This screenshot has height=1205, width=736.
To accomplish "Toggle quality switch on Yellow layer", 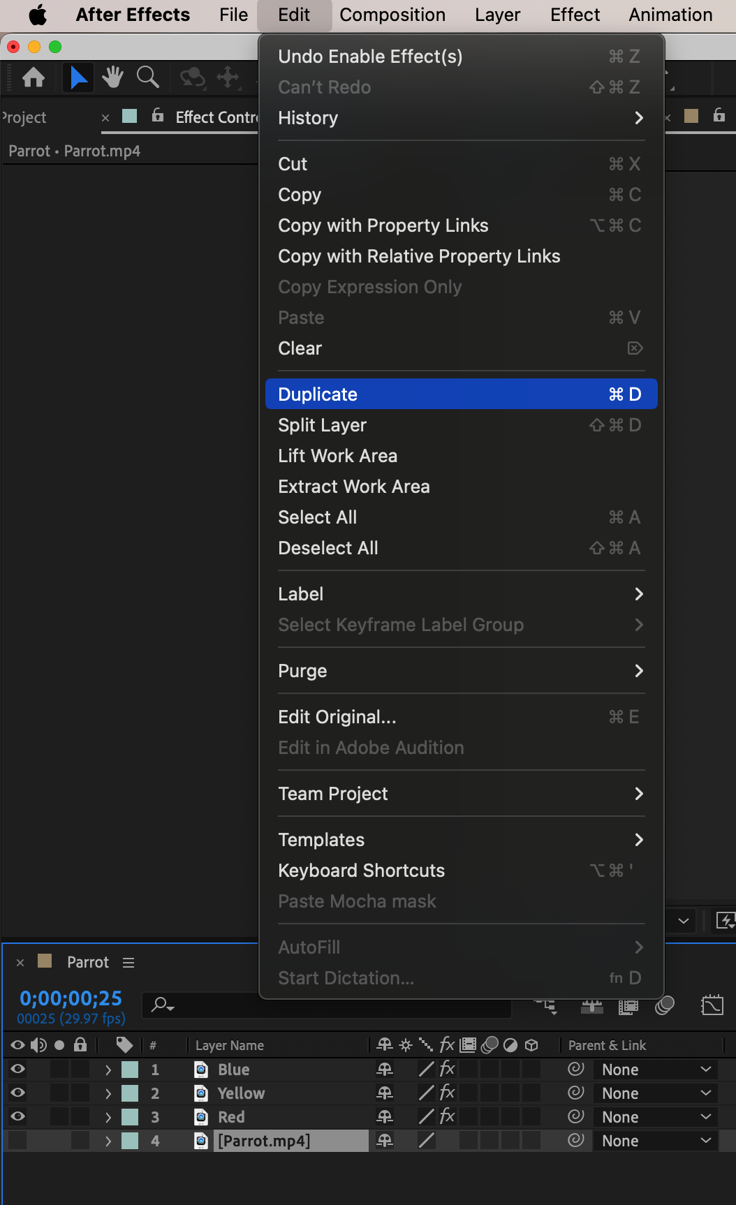I will [x=426, y=1093].
